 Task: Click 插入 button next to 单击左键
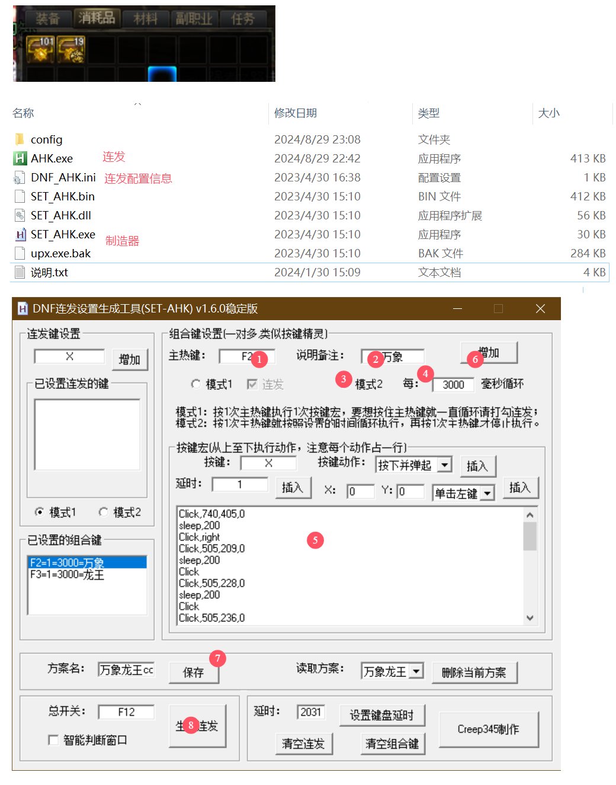[520, 487]
